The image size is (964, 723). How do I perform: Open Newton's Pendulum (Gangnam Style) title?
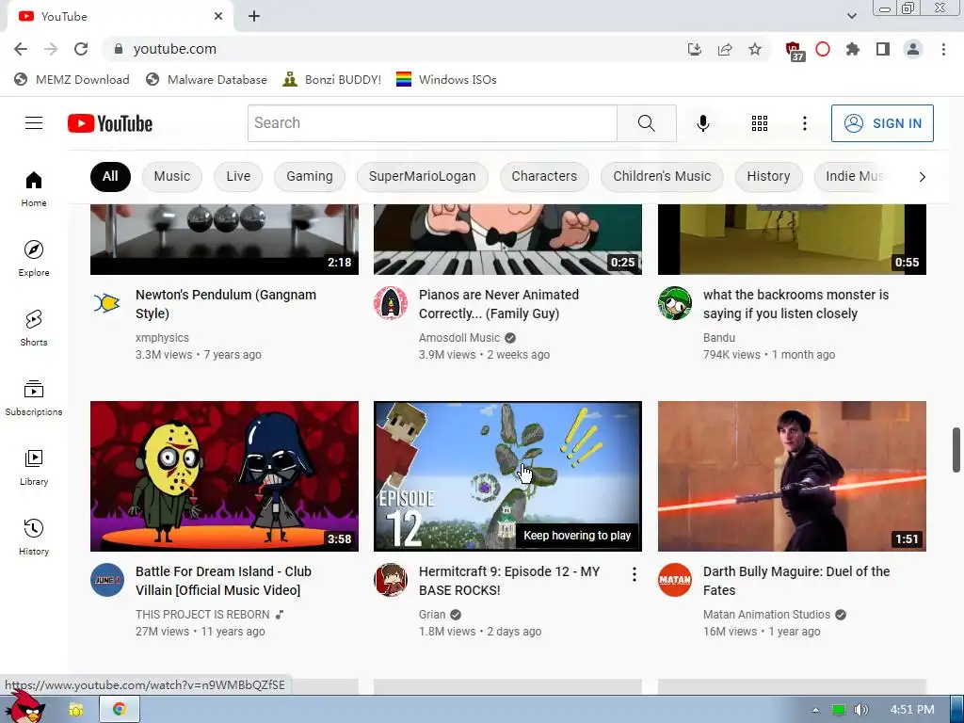[x=226, y=304]
